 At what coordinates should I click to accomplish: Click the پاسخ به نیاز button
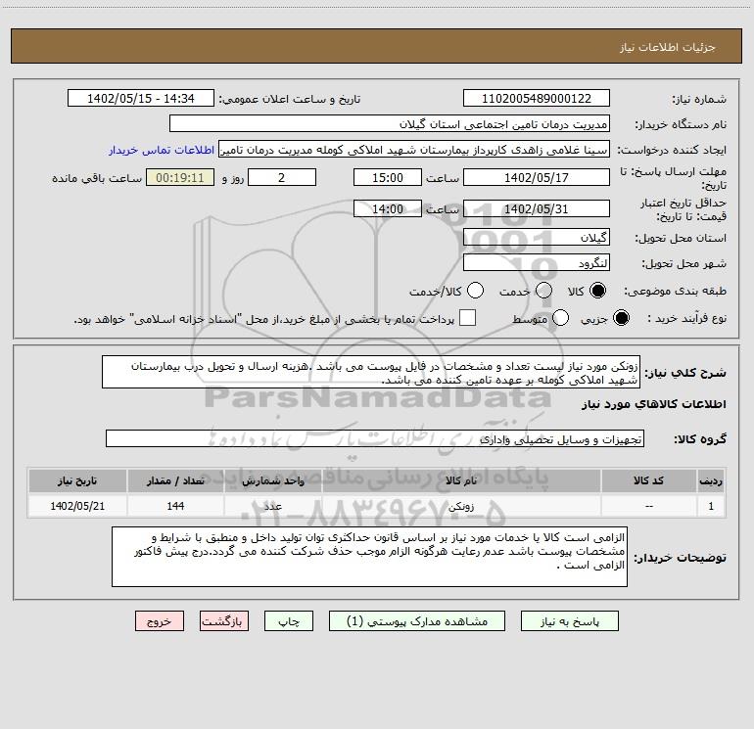[570, 621]
